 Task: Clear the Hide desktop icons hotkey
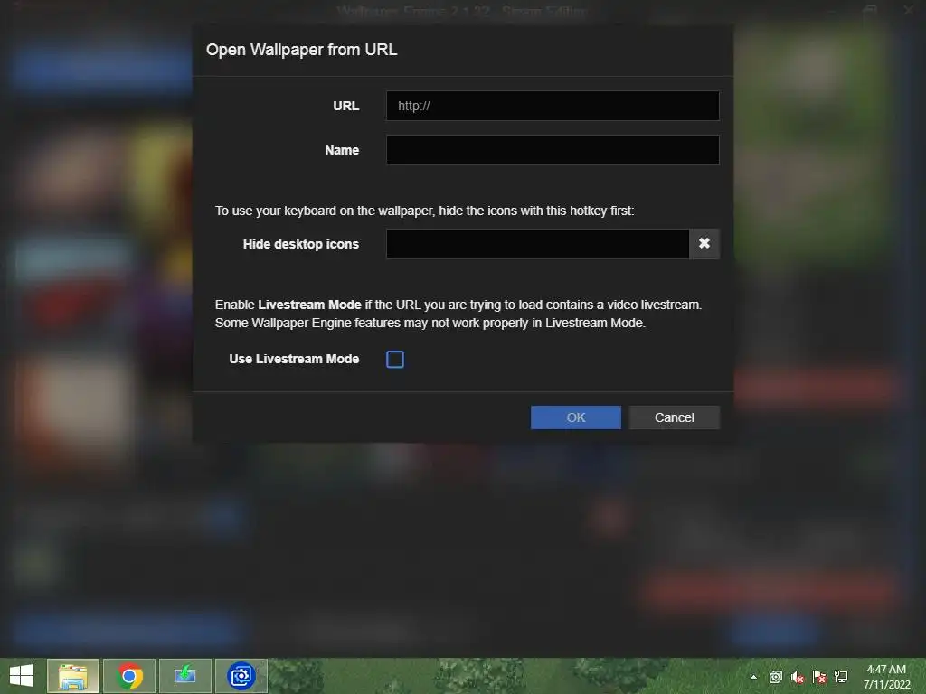tap(704, 244)
